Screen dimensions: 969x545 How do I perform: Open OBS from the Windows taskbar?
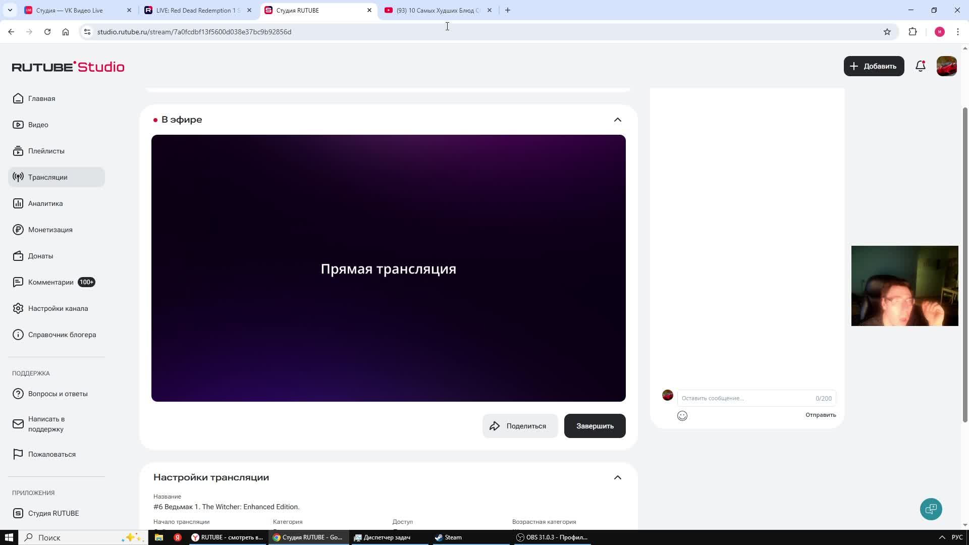point(552,537)
